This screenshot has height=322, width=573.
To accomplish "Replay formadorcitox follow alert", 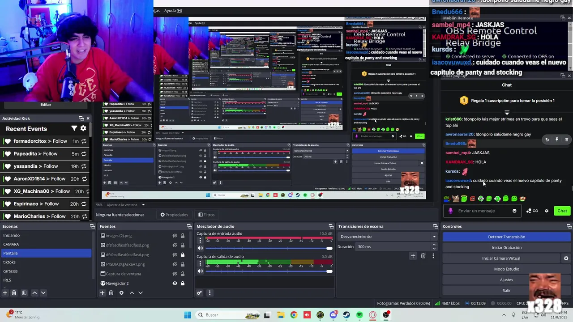I will pyautogui.click(x=84, y=141).
